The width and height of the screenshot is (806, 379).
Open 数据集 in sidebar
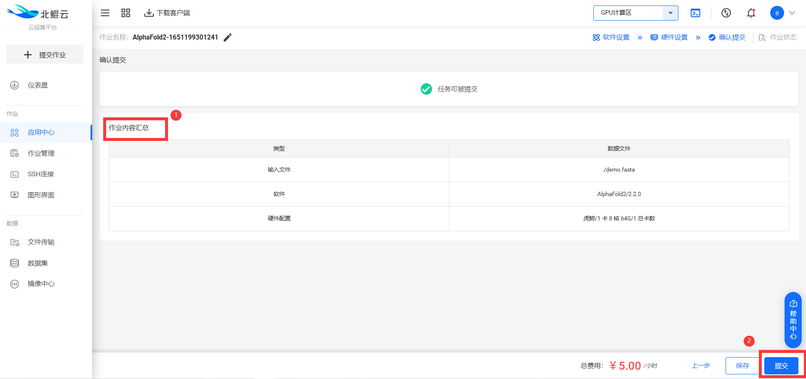point(45,263)
